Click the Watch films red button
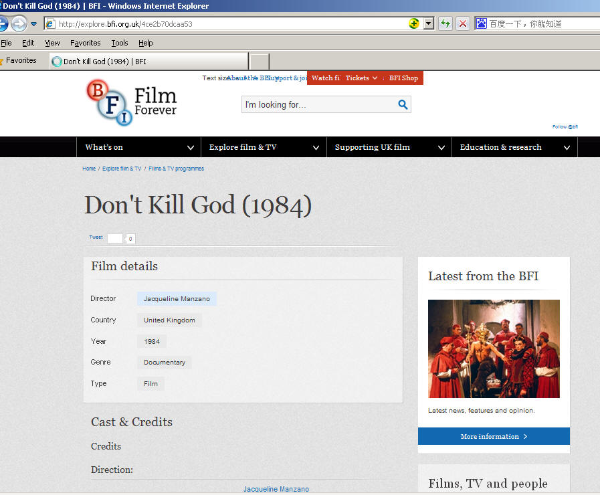This screenshot has width=600, height=495. click(x=325, y=78)
